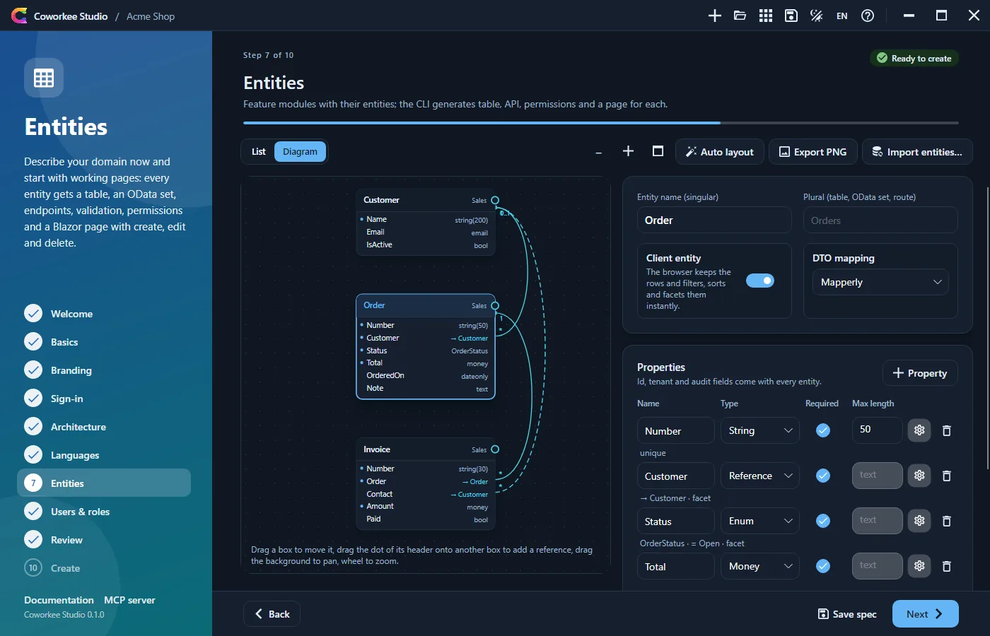The width and height of the screenshot is (990, 636).
Task: Open the MCP server link
Action: coord(129,600)
